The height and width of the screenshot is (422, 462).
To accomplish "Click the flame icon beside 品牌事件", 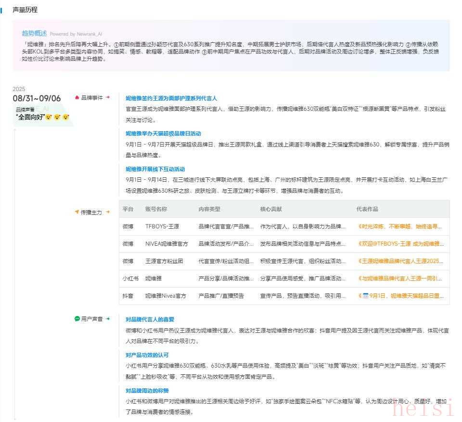I will click(x=77, y=97).
